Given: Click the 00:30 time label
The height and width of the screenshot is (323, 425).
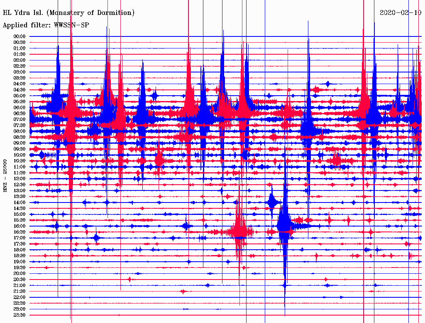Looking at the screenshot, I should coord(20,42).
